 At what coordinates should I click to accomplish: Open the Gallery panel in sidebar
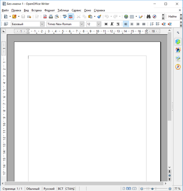[178, 58]
